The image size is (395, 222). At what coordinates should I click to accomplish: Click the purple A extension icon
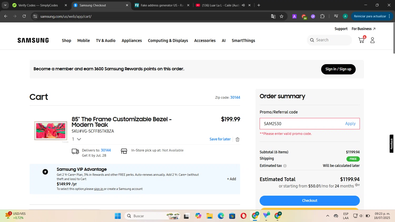[294, 16]
